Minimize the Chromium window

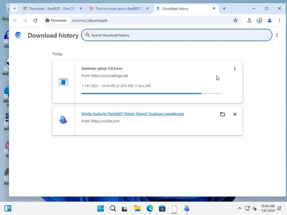(x=253, y=8)
